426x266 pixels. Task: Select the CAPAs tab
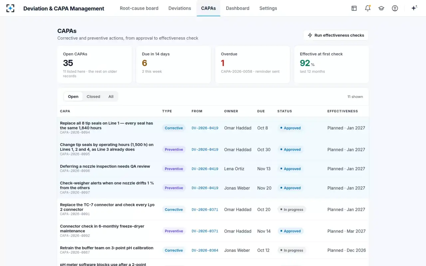(208, 8)
